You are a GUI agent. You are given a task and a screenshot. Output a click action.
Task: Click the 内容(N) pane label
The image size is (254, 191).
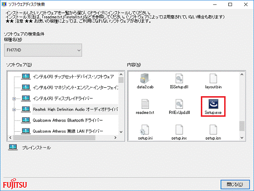click(x=134, y=65)
